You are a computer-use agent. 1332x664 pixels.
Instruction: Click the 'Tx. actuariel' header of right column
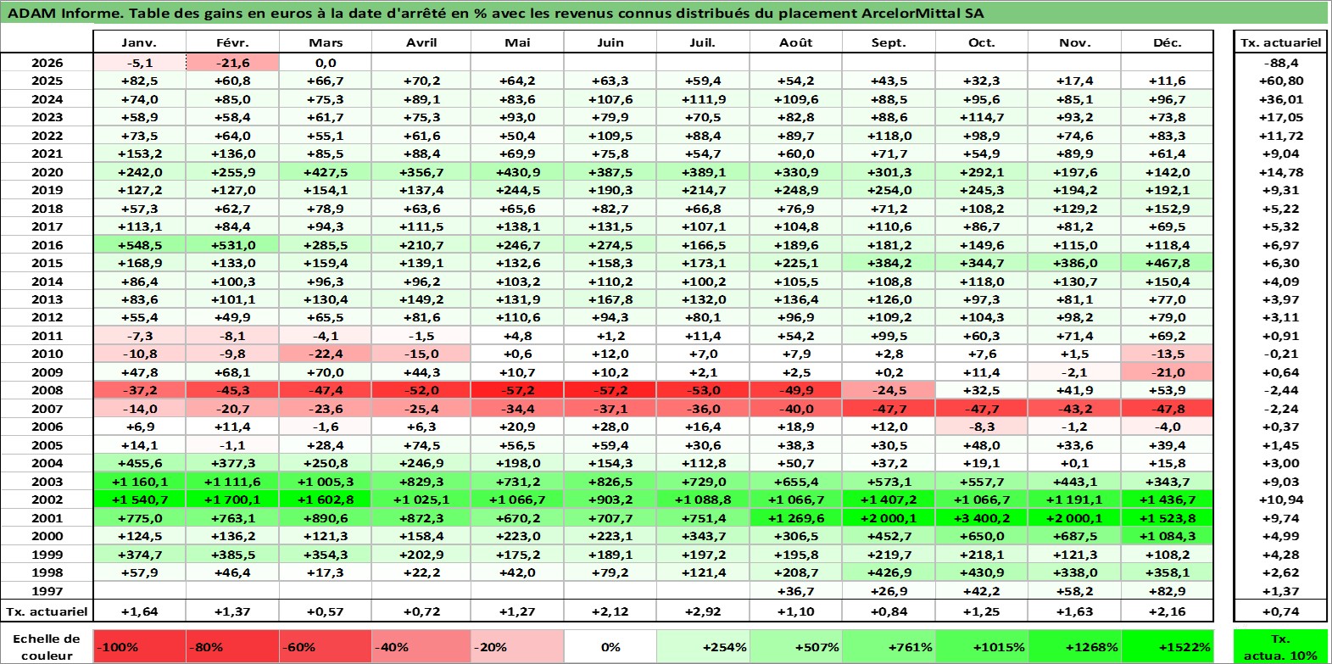1280,42
